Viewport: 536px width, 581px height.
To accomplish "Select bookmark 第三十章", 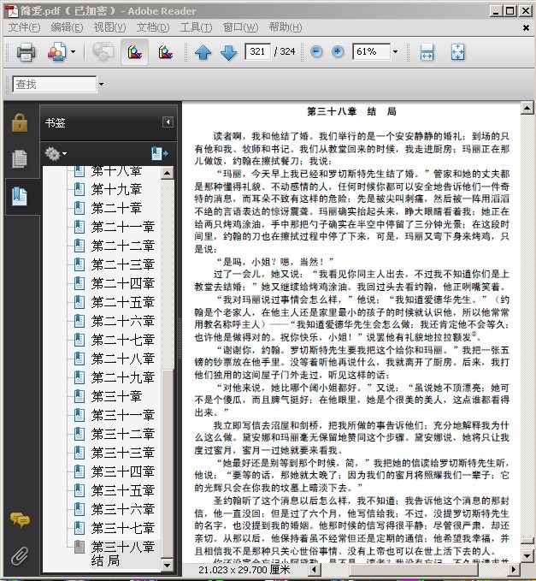I will (x=116, y=396).
